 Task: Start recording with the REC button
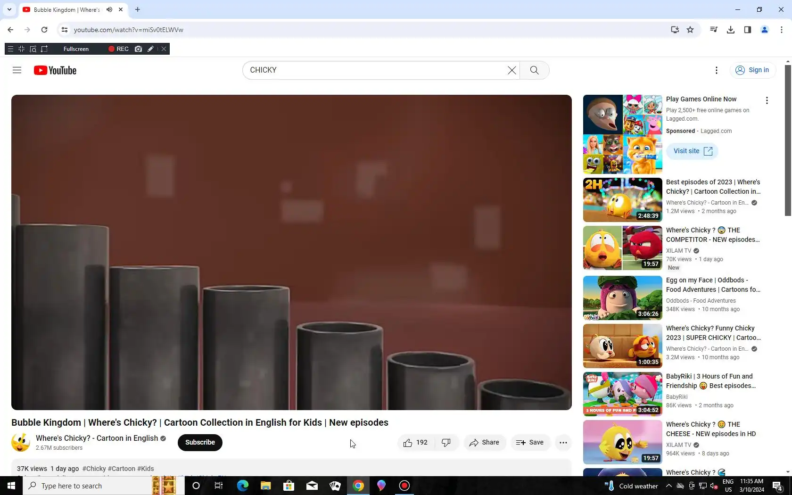(118, 49)
